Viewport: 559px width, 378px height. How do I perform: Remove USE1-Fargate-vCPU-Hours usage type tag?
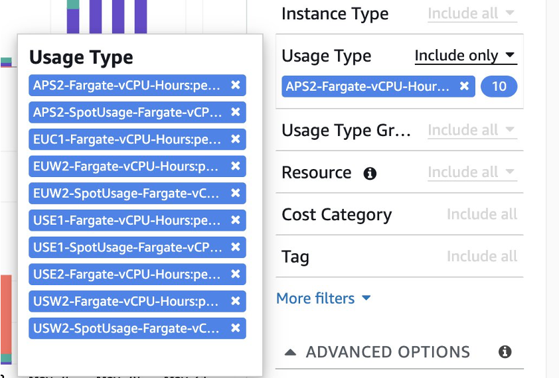coord(235,220)
